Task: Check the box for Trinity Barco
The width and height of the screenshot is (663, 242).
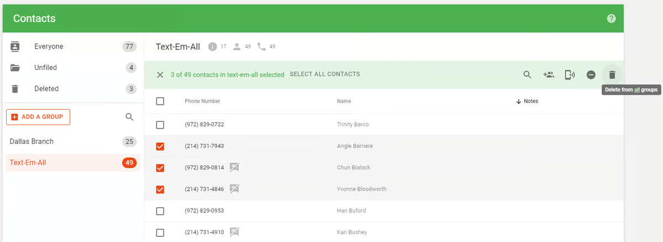Action: point(160,125)
